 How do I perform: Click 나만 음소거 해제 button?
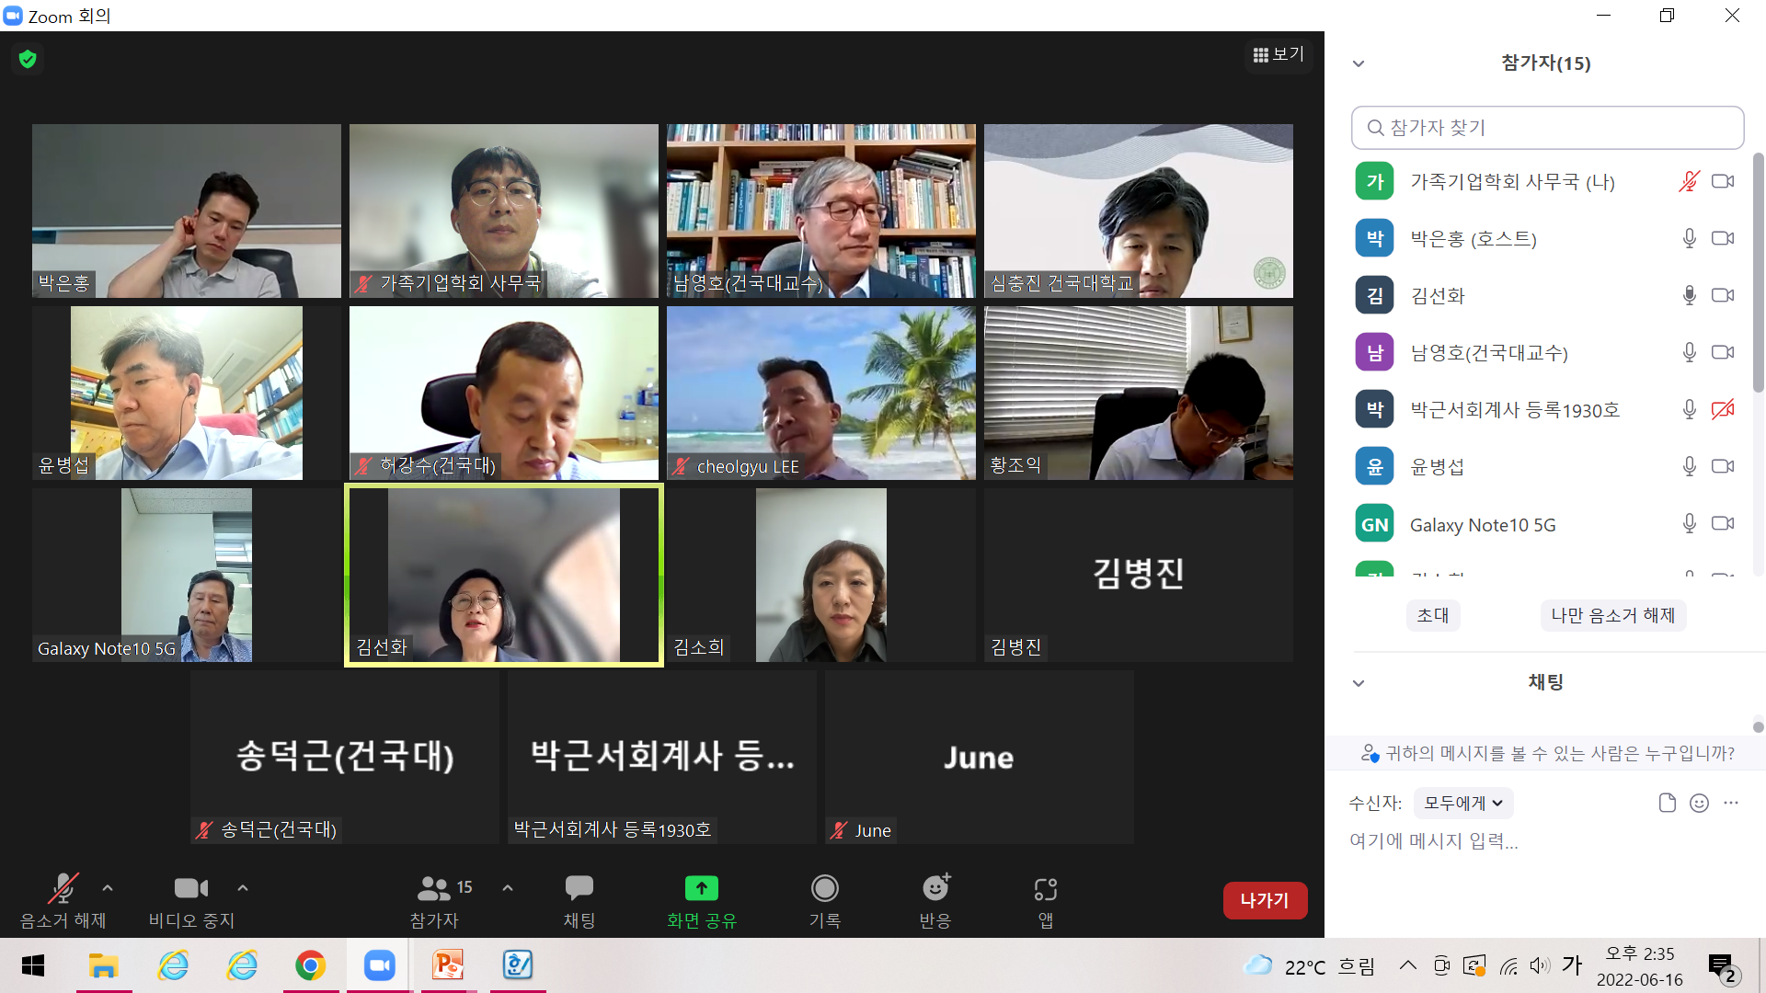click(1612, 615)
